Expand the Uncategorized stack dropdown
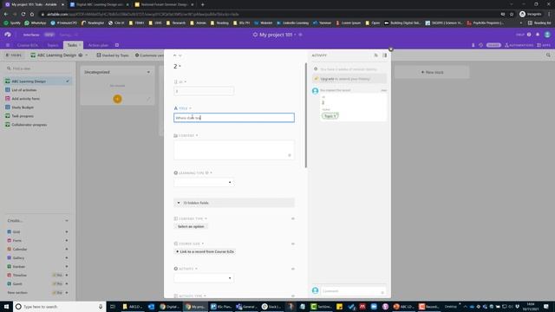The image size is (555, 312). click(148, 72)
